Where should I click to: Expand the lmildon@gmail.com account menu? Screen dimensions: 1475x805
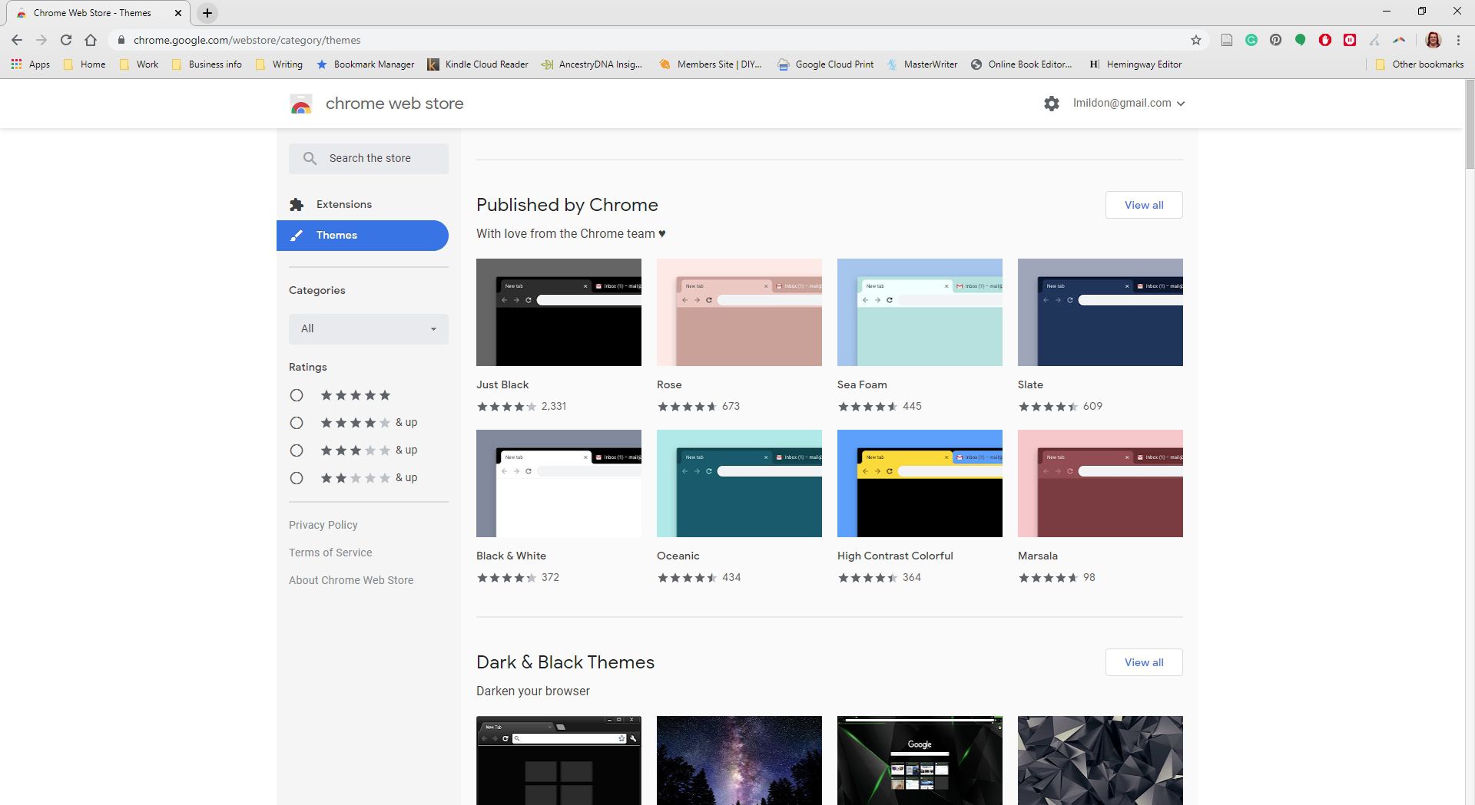click(1129, 103)
